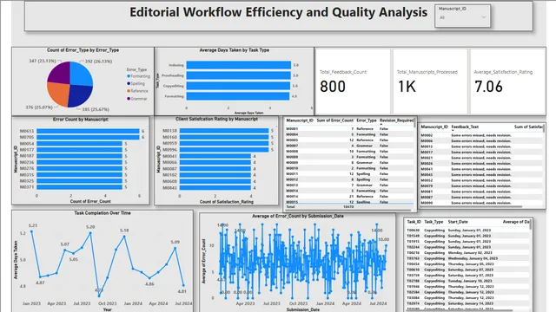The image size is (556, 312).
Task: Click the purple Grammar pie slice
Action: coord(61,74)
